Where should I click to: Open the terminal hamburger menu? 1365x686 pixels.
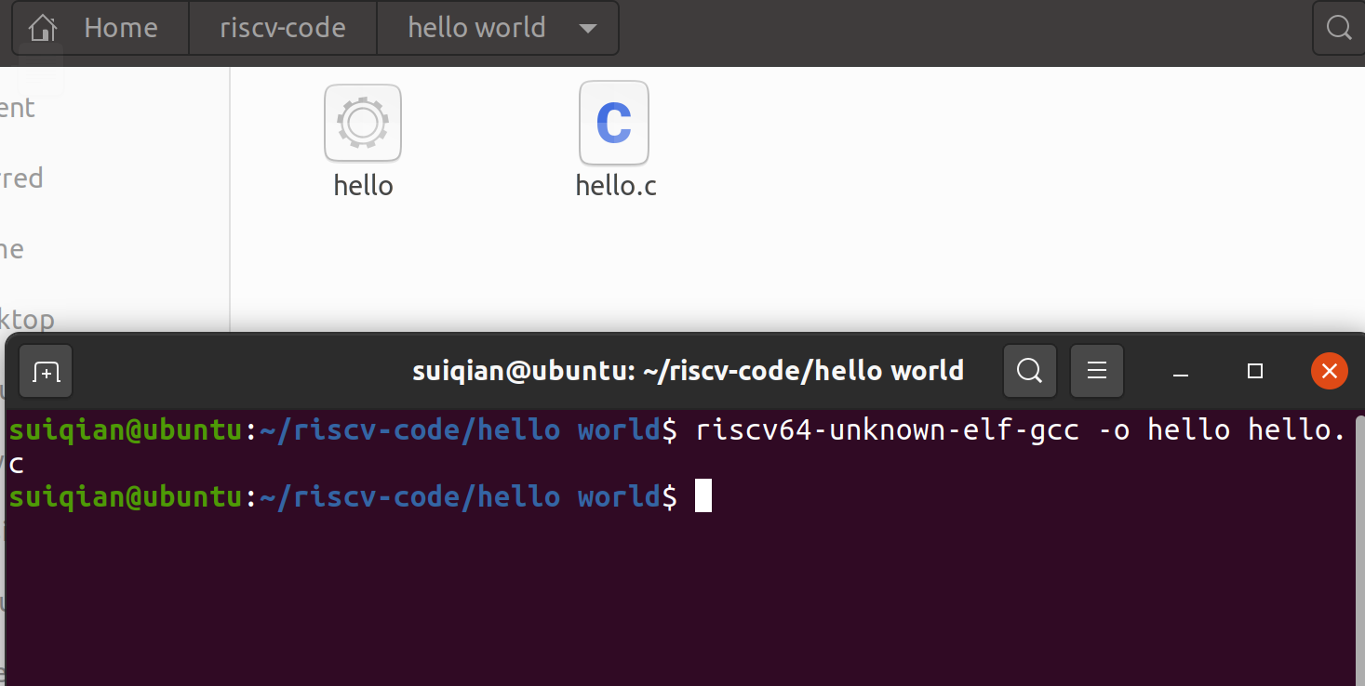pos(1096,370)
